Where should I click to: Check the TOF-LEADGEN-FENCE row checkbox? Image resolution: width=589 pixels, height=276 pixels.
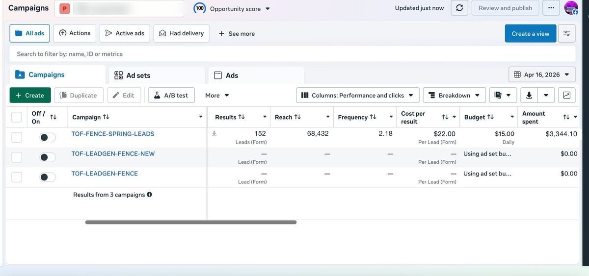click(17, 177)
